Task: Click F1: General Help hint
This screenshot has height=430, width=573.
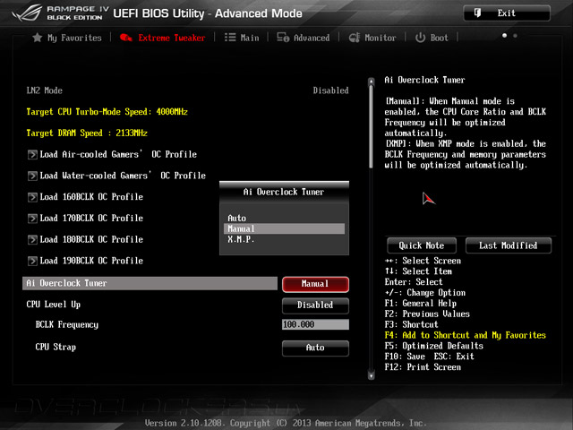Action: pyautogui.click(x=421, y=304)
